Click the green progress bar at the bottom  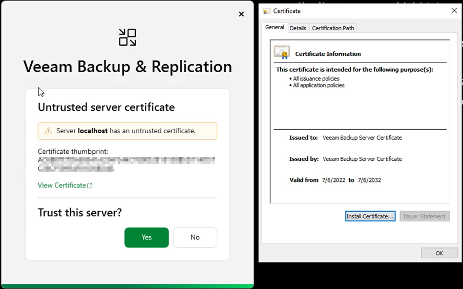[127, 286]
